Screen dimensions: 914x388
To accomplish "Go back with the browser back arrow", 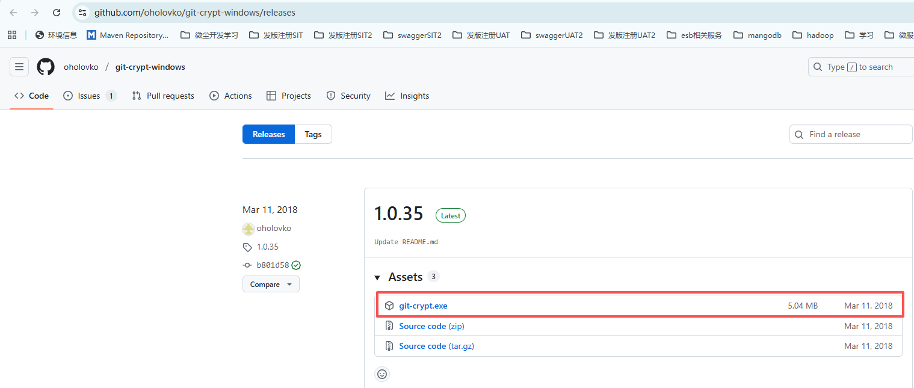I will pos(13,13).
